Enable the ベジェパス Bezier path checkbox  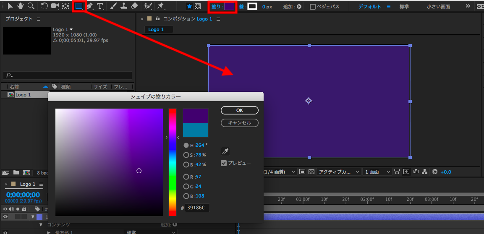313,6
